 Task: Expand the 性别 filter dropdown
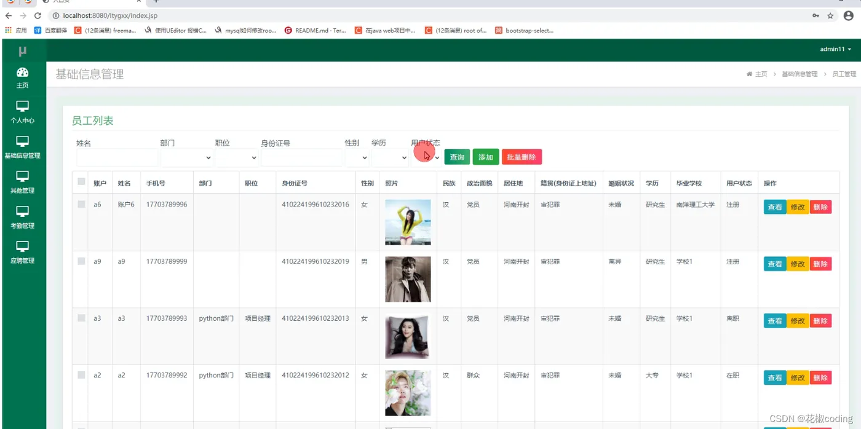(357, 157)
